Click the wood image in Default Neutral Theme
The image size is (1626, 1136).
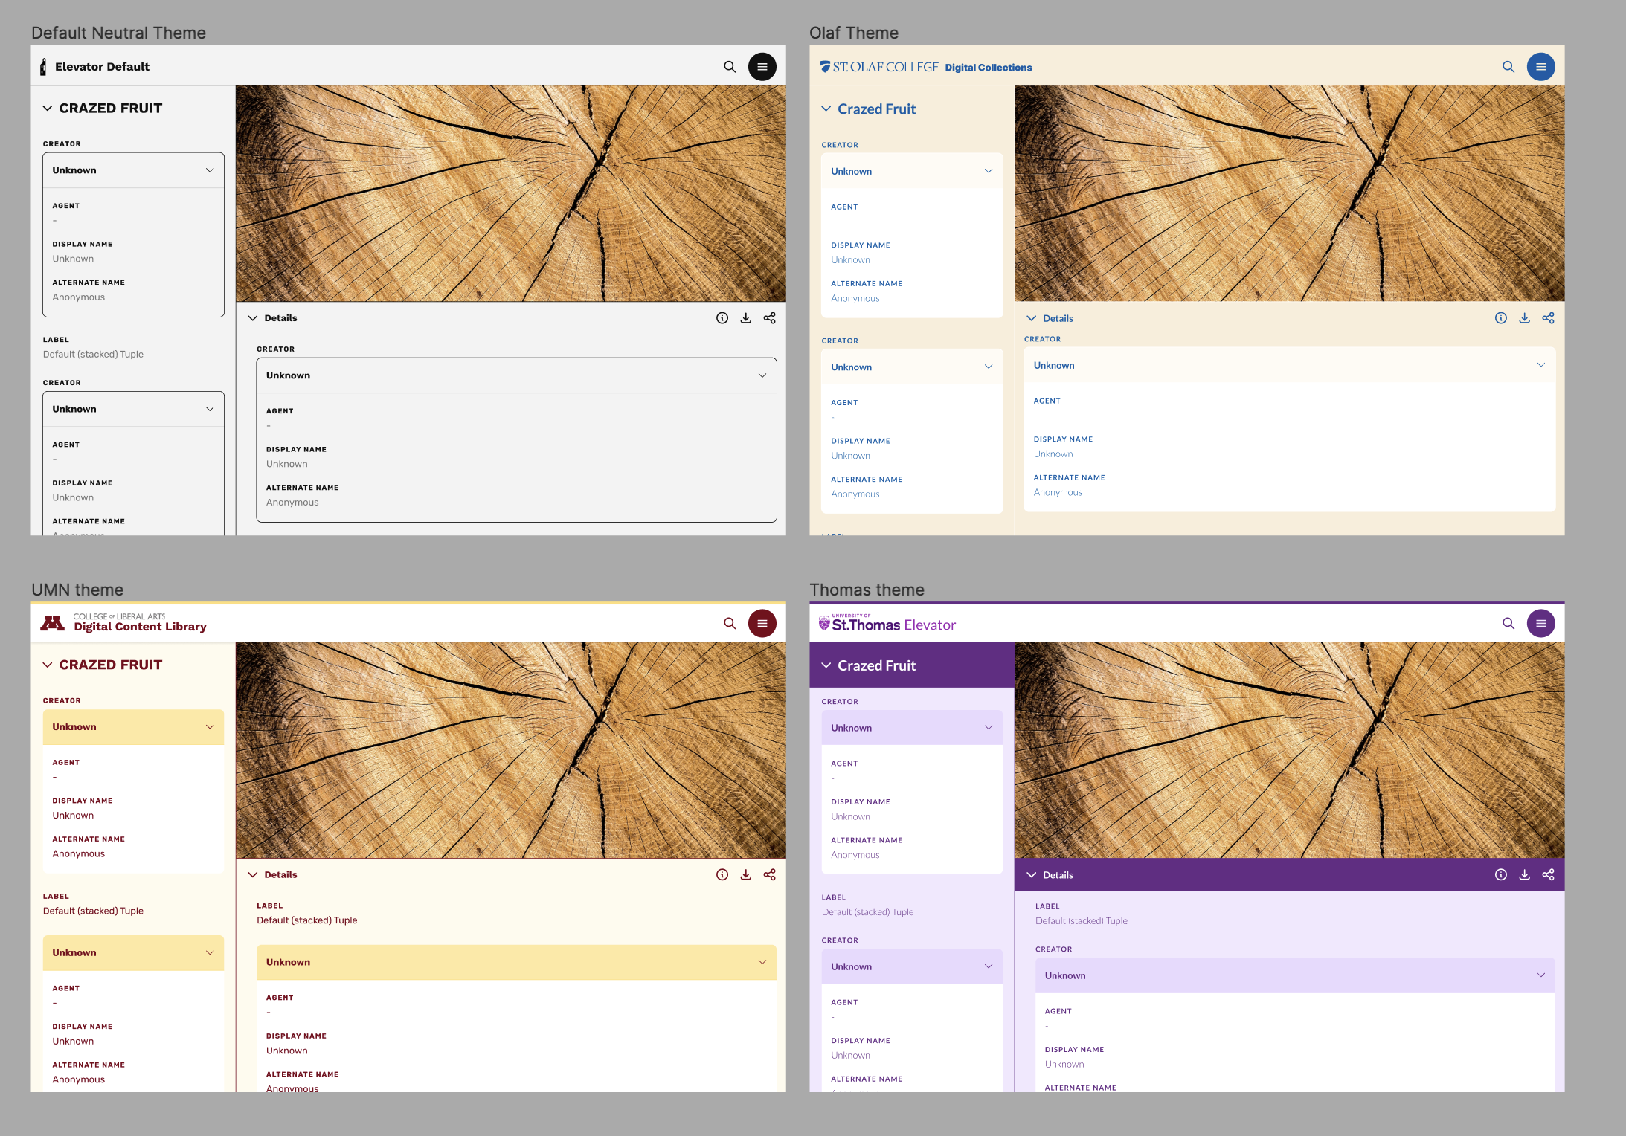[x=511, y=193]
